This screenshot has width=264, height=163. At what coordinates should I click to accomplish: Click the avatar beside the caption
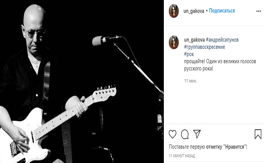[x=174, y=42]
